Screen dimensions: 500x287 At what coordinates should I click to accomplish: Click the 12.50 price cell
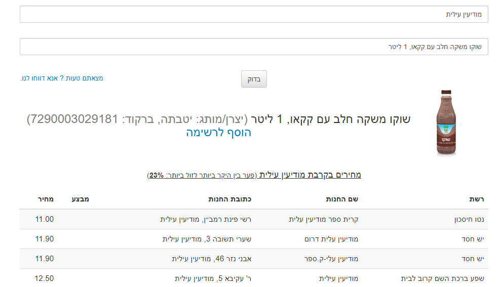pos(45,278)
